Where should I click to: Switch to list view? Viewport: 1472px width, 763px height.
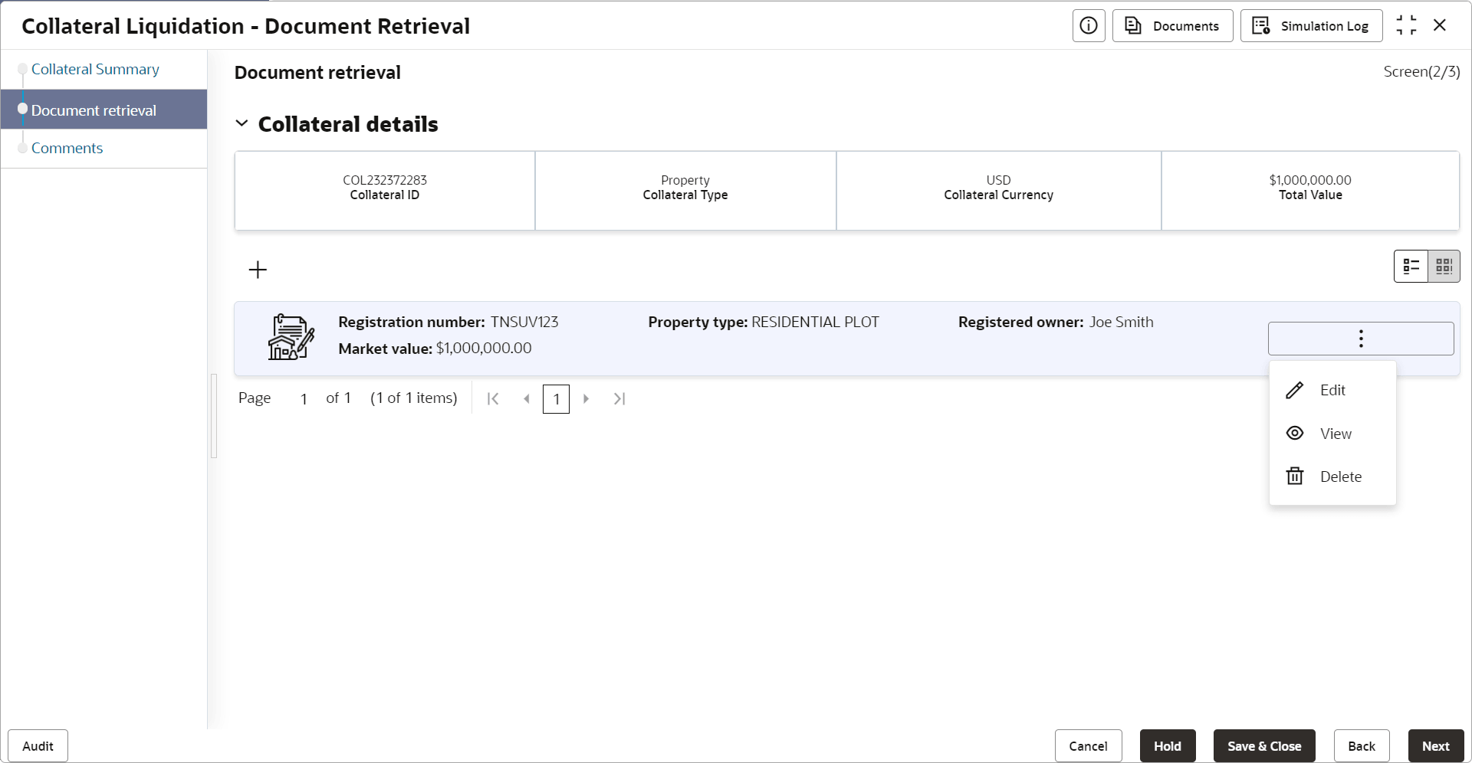[1411, 267]
